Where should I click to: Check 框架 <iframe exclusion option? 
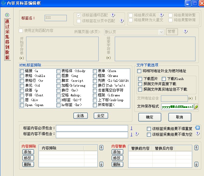pos(95,95)
